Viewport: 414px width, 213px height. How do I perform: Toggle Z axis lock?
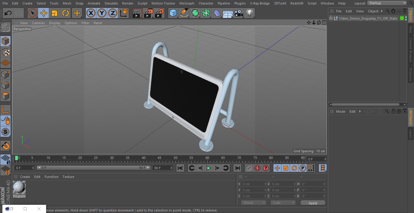[113, 13]
